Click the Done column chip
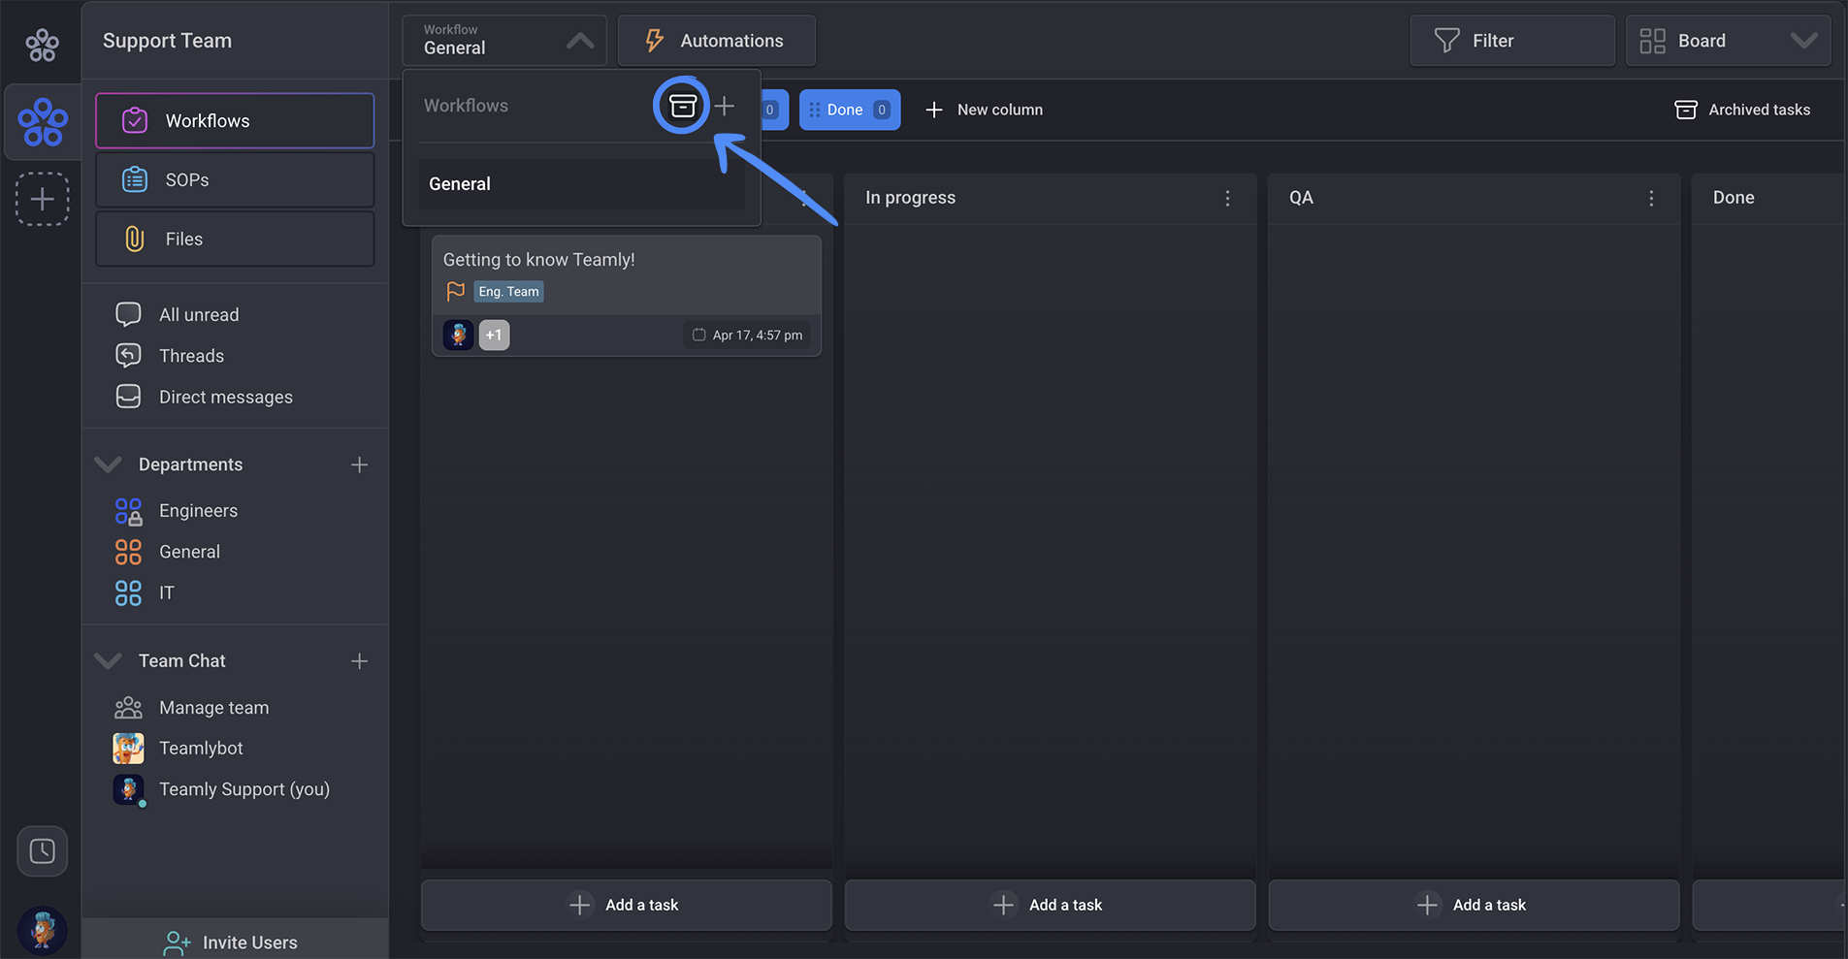Screen dimensions: 1848x959 pos(850,110)
